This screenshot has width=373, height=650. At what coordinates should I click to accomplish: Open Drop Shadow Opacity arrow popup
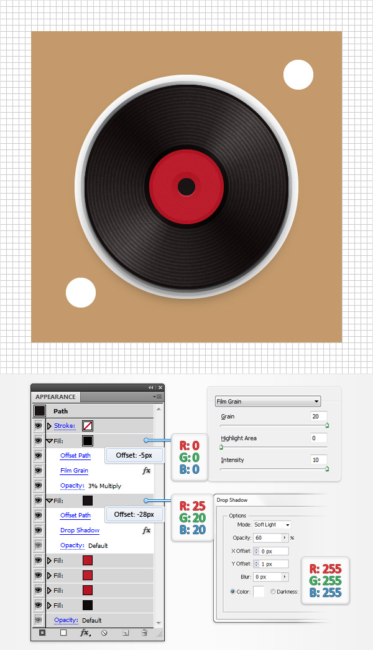pyautogui.click(x=285, y=538)
